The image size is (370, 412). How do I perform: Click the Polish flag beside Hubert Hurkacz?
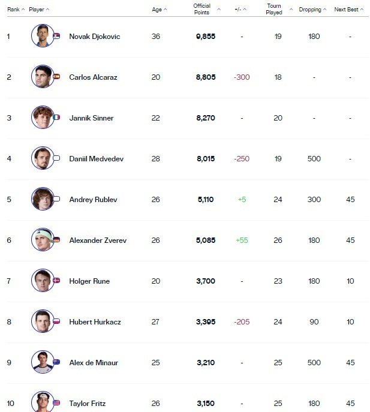click(x=56, y=321)
